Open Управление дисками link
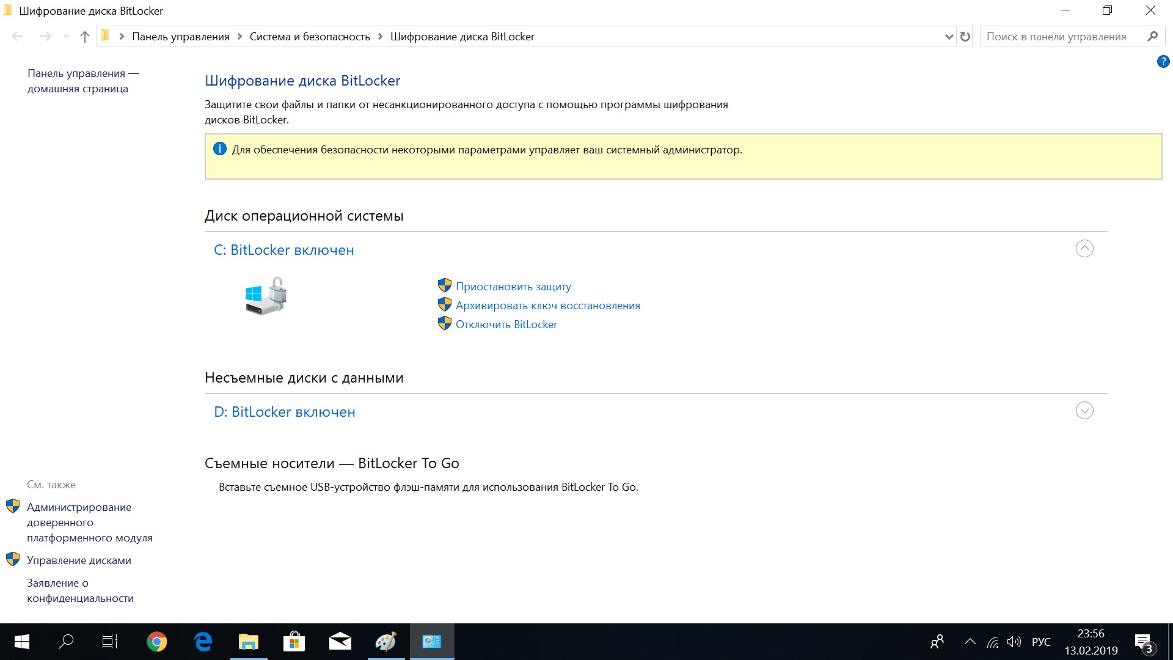 pos(79,560)
